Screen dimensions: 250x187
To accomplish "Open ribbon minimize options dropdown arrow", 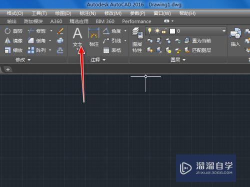I will pyautogui.click(x=172, y=21).
